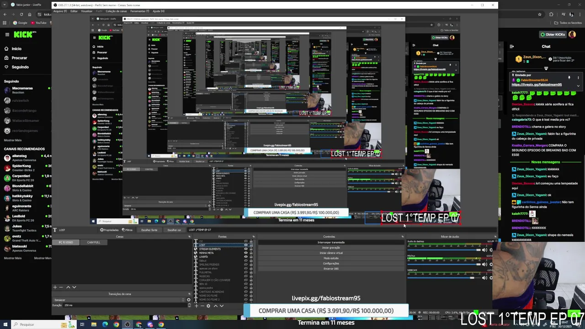The height and width of the screenshot is (329, 585).
Task: Open transition properties gear icon
Action: pyautogui.click(x=189, y=300)
